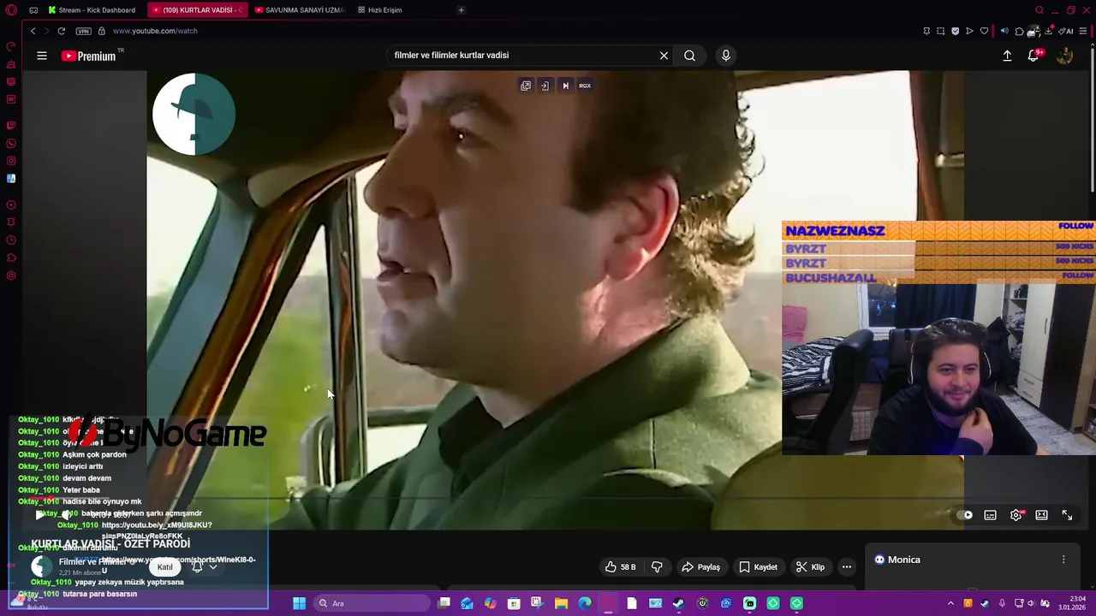This screenshot has height=616, width=1096.
Task: Open the Opera flow send icon
Action: click(x=969, y=31)
